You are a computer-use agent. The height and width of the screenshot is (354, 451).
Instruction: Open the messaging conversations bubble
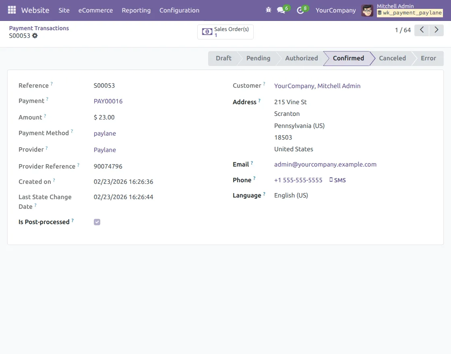click(280, 10)
